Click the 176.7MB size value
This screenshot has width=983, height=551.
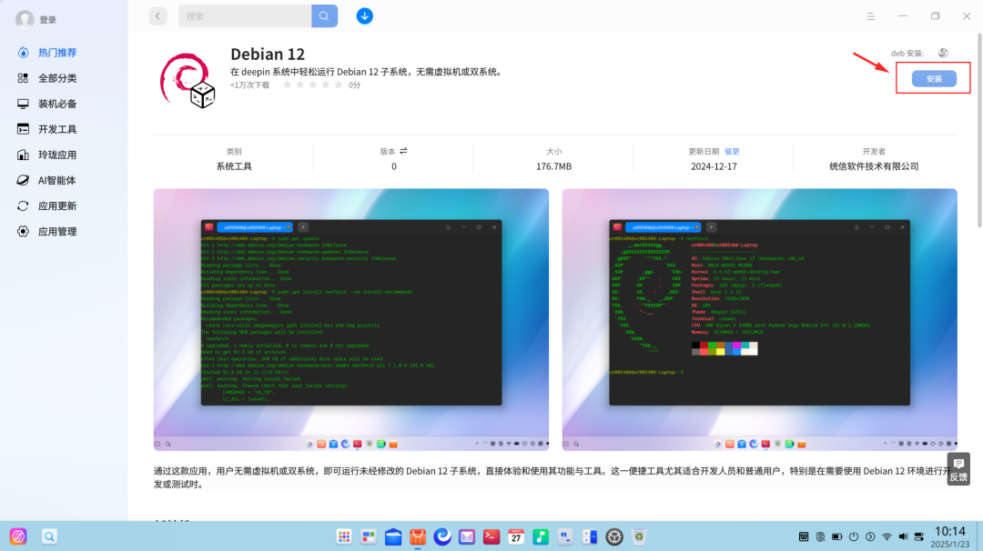pyautogui.click(x=553, y=166)
